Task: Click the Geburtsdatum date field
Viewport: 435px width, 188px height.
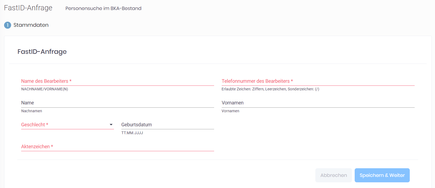Action: [168, 125]
